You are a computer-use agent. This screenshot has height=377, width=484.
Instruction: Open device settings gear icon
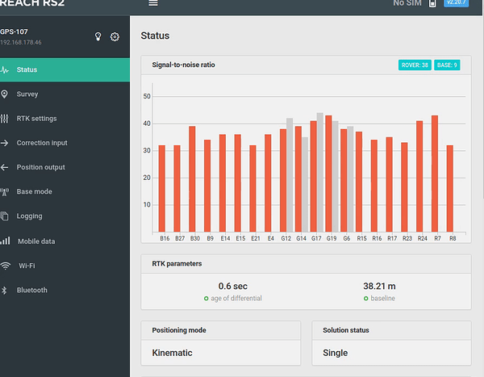coord(115,37)
